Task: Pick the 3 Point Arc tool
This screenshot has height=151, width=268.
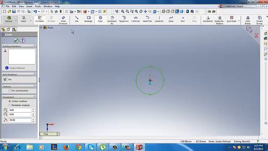Action: (136, 19)
